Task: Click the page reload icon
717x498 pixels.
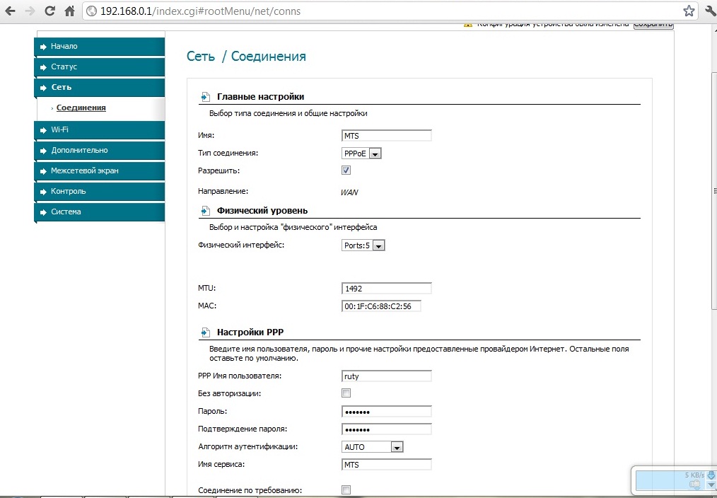Action: (49, 11)
